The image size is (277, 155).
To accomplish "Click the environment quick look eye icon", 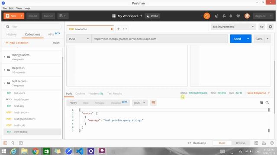I will tap(261, 27).
